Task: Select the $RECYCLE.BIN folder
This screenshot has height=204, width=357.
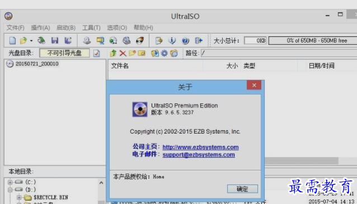Action: [x=51, y=197]
